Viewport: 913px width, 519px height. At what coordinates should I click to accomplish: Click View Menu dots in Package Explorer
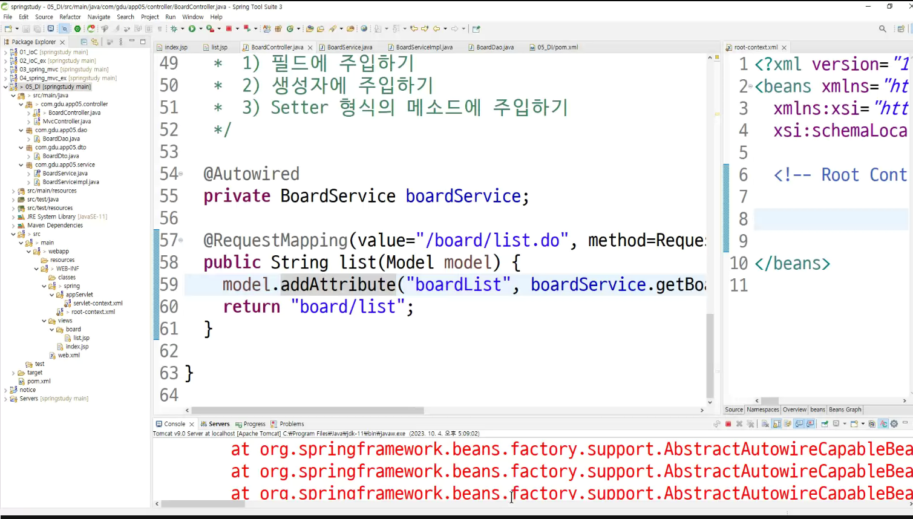point(121,42)
